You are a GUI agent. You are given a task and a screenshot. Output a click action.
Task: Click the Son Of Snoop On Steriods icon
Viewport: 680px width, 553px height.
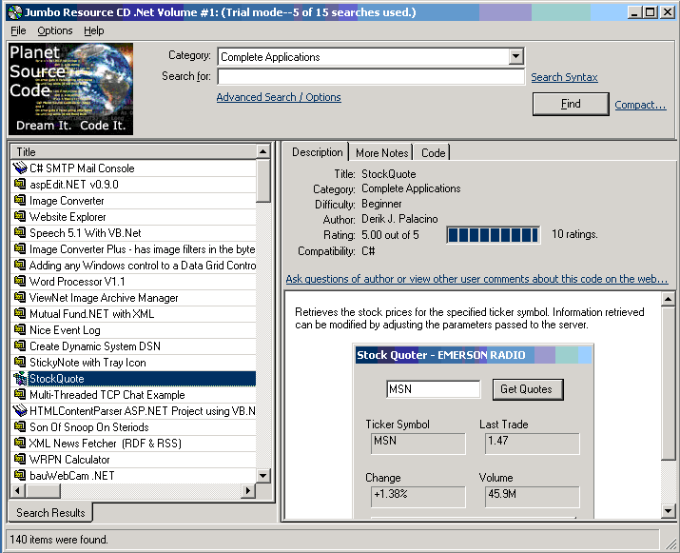(20, 426)
